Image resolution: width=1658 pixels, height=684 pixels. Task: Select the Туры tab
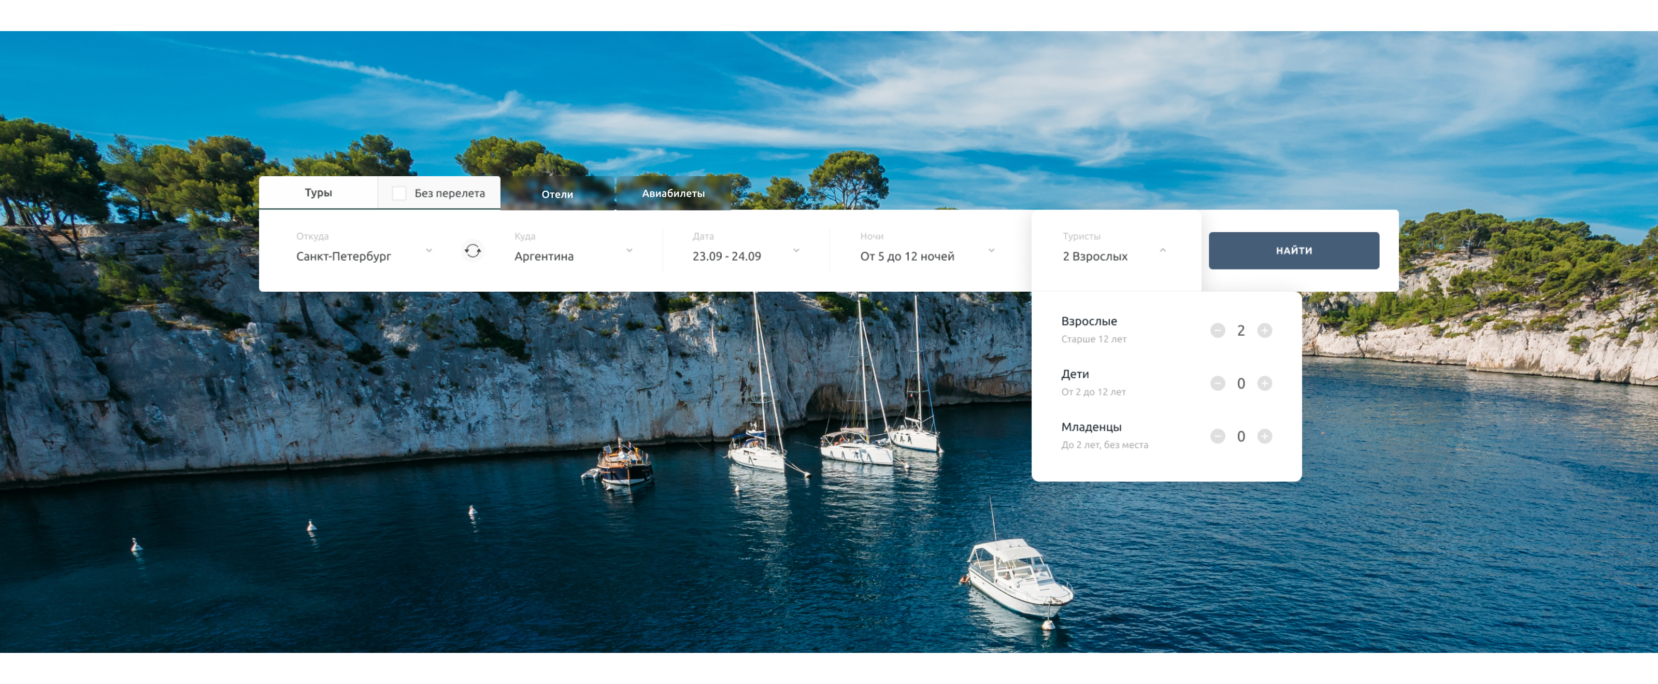(318, 192)
